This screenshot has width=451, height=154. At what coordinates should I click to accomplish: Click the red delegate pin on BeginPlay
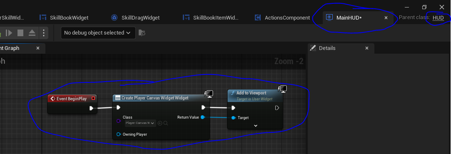click(x=93, y=99)
